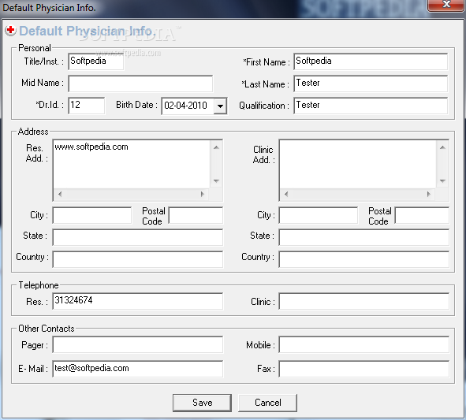Click into the Mid Name field
466x420 pixels.
pyautogui.click(x=140, y=84)
